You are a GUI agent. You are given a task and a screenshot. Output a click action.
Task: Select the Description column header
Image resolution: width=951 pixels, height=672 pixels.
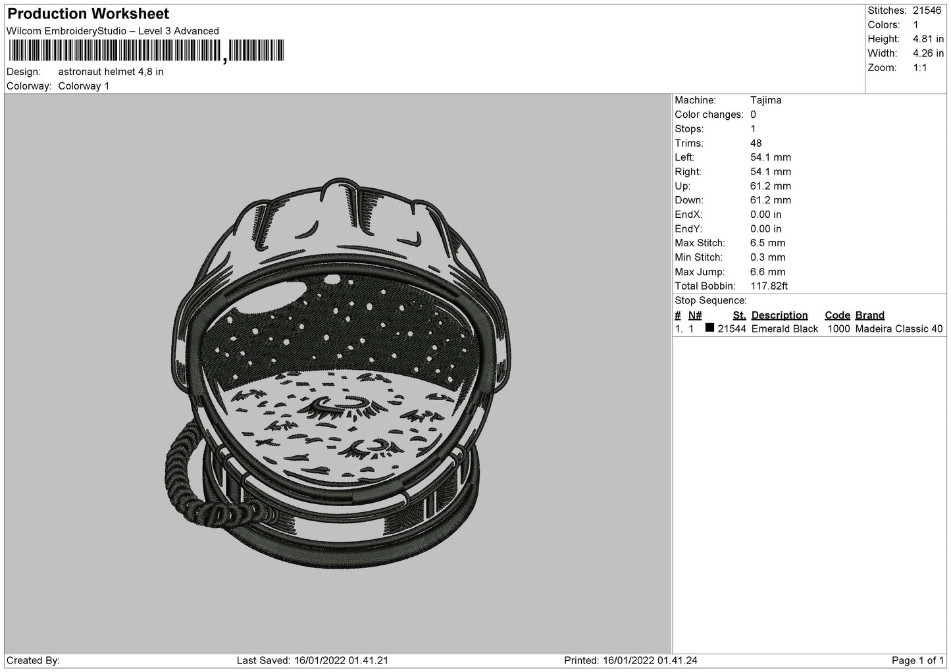click(779, 315)
